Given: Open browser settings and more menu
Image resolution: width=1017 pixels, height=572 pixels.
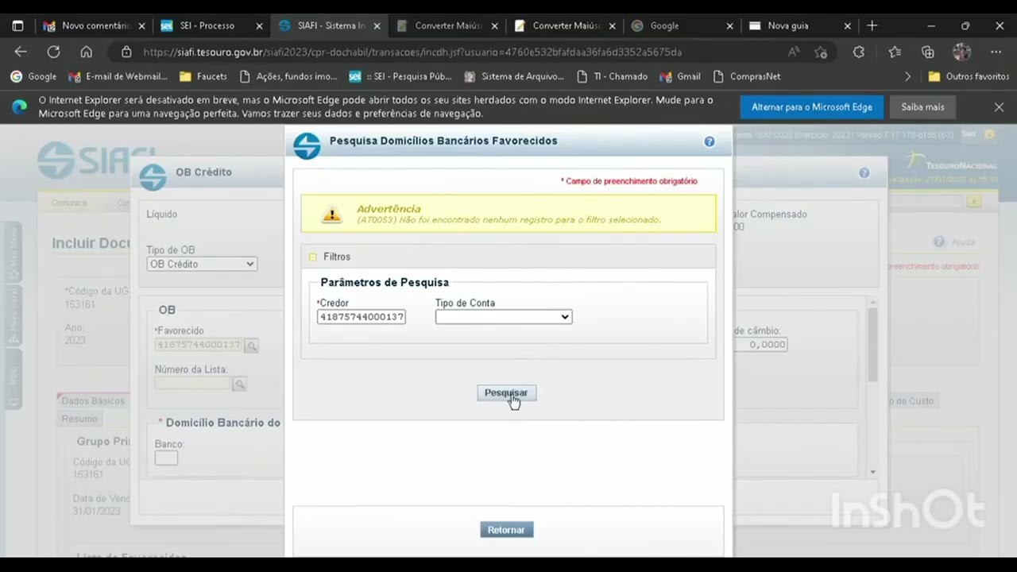Looking at the screenshot, I should pyautogui.click(x=997, y=52).
